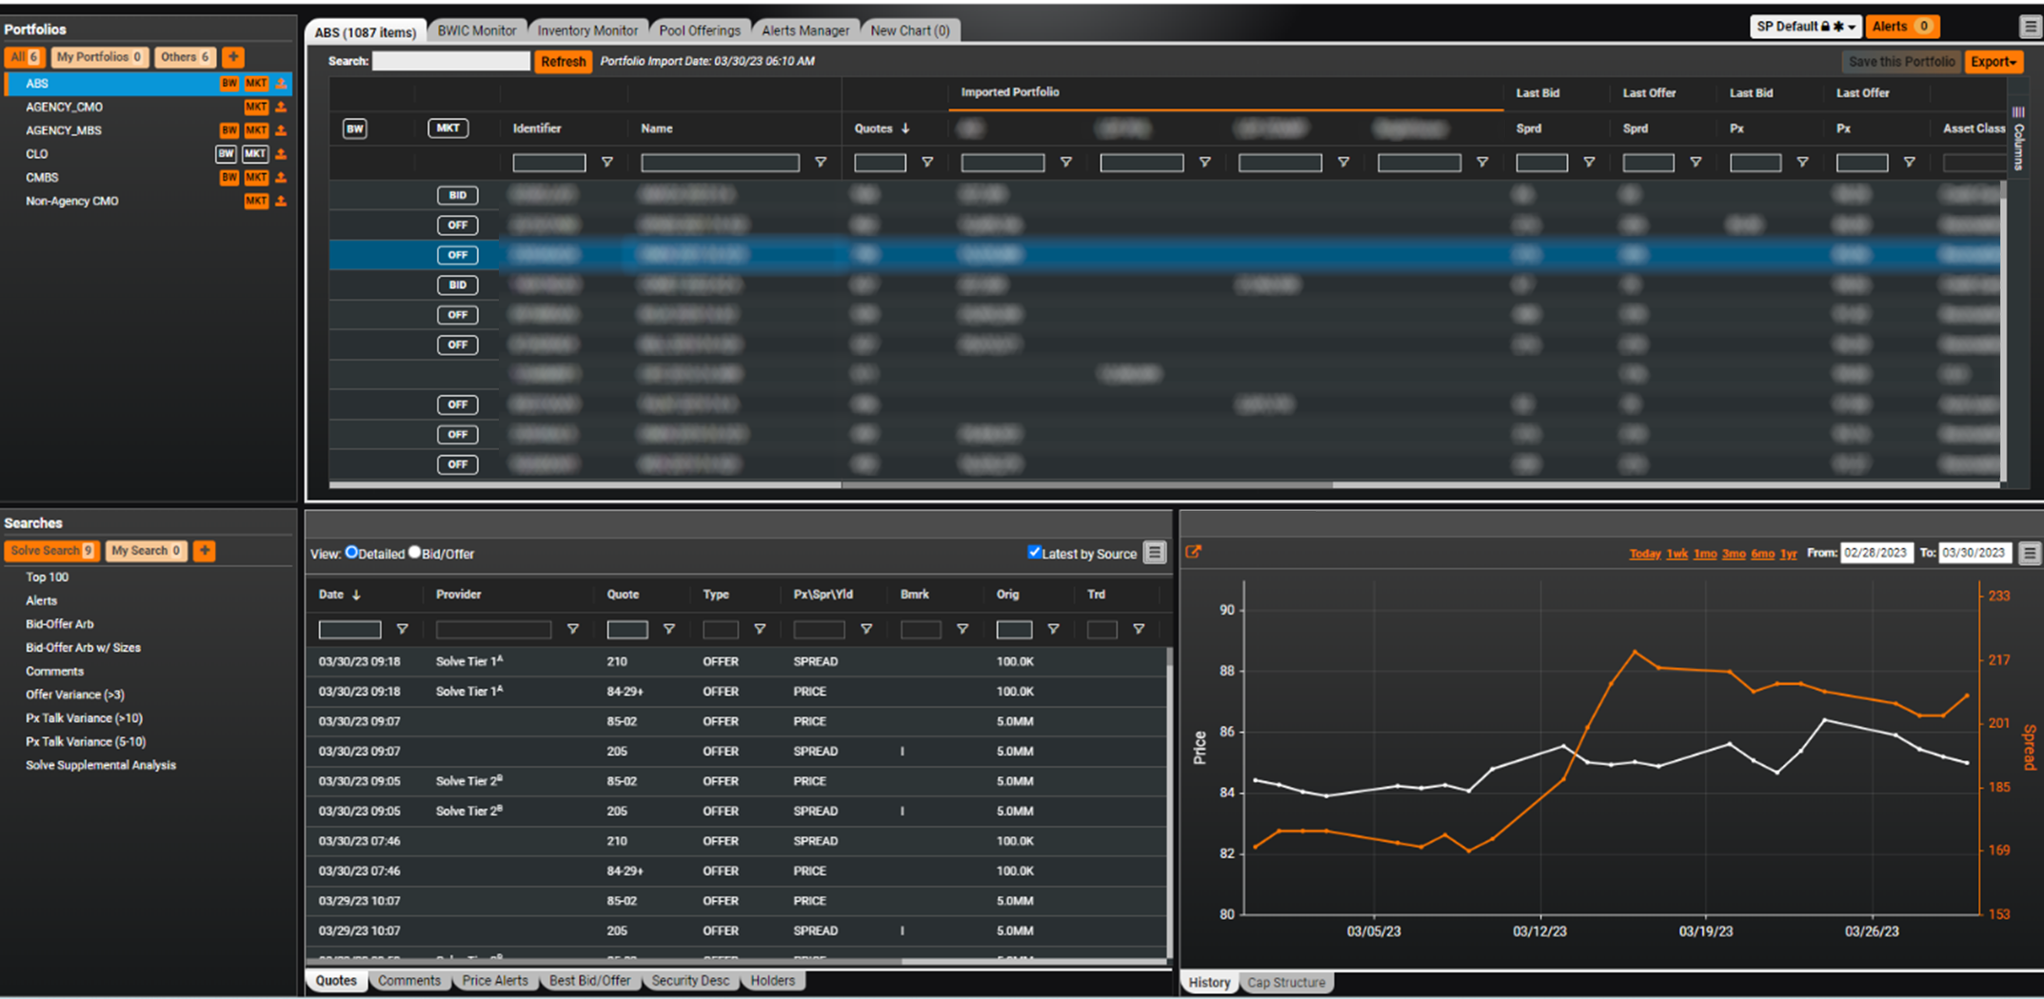This screenshot has width=2044, height=999.
Task: Click MKT column header icon
Action: (447, 127)
